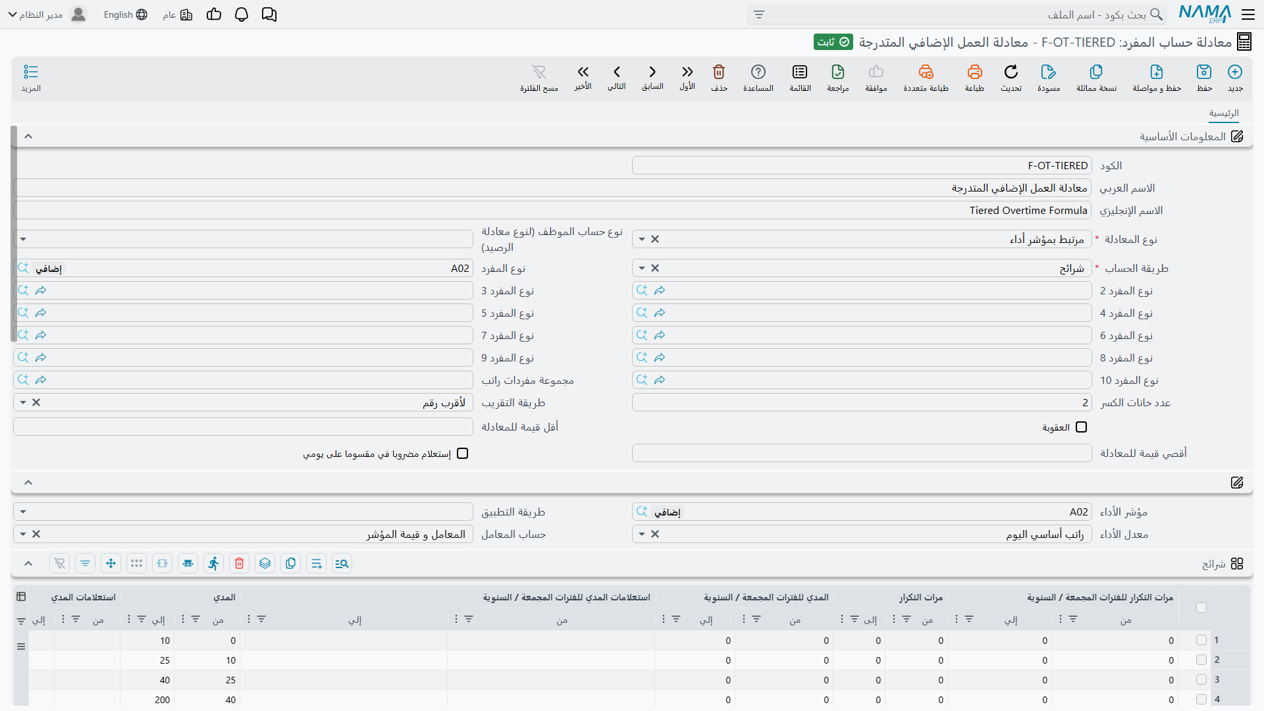Viewport: 1264px width, 711px height.
Task: Refresh using the تحديث icon
Action: click(x=1011, y=72)
